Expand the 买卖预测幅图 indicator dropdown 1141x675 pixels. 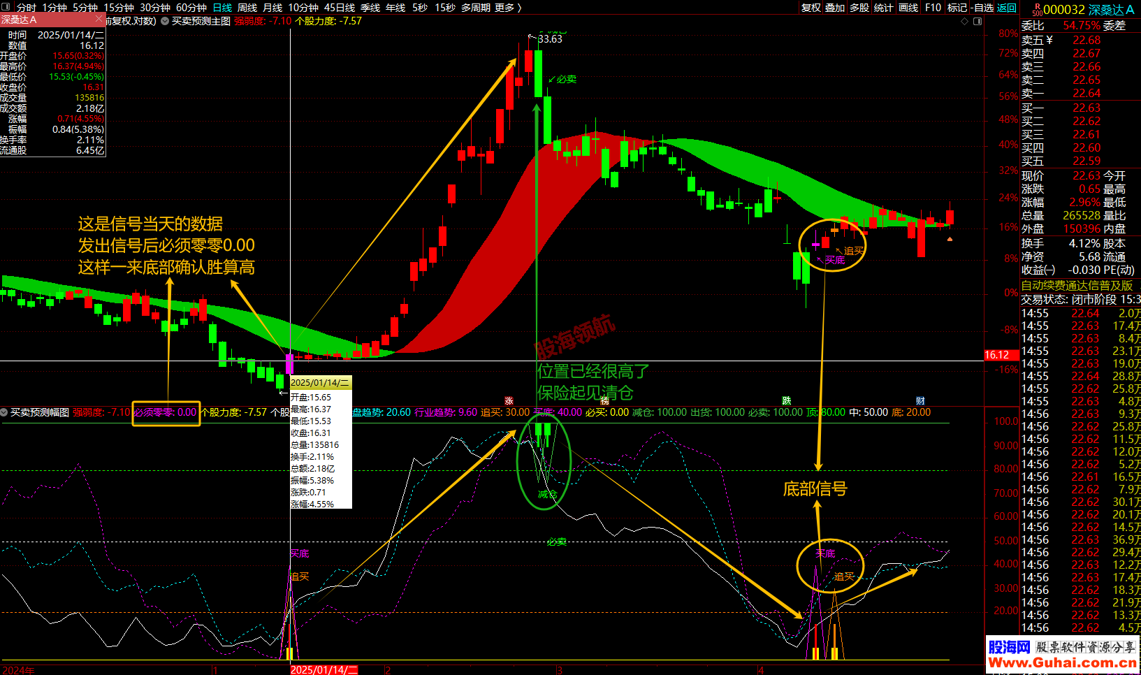4,412
